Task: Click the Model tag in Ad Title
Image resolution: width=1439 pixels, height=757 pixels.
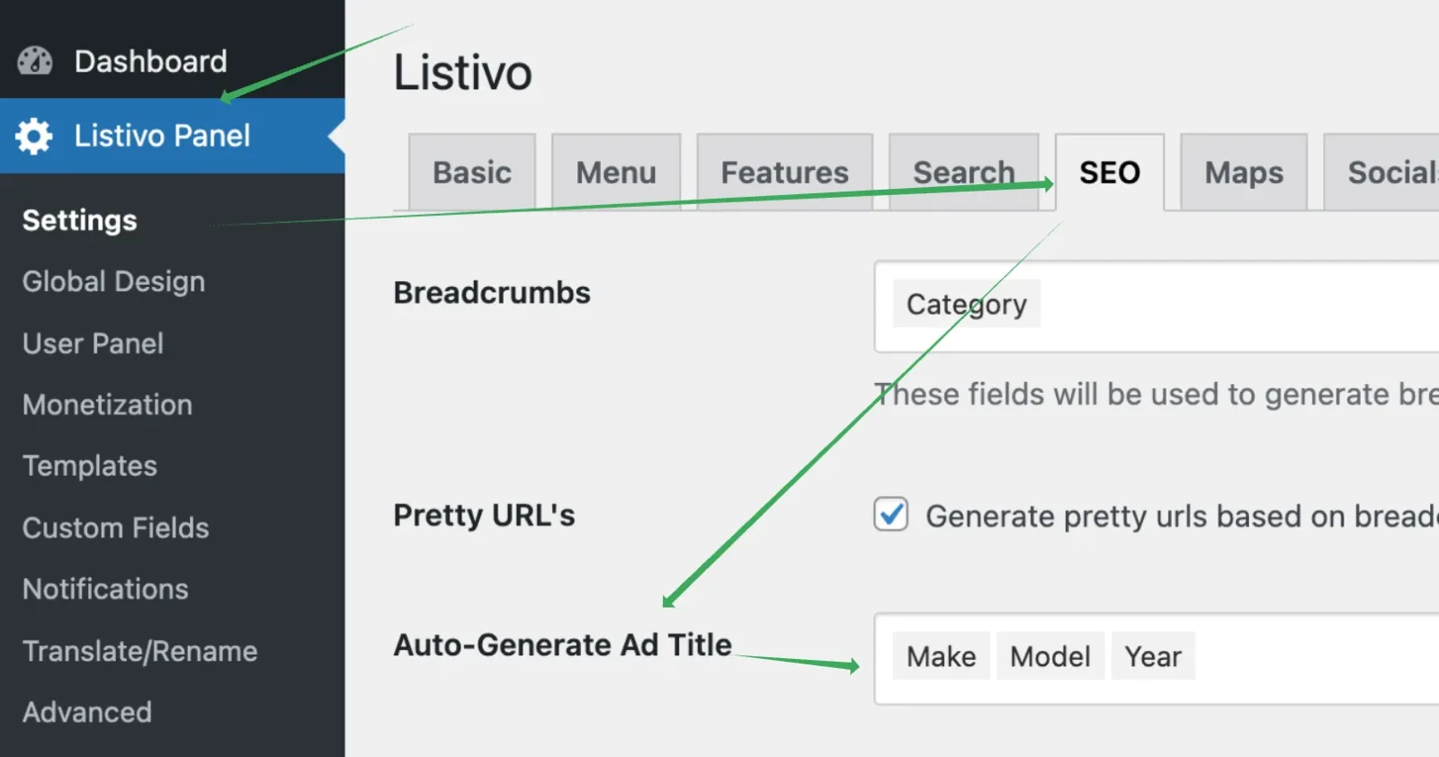Action: [x=1050, y=656]
